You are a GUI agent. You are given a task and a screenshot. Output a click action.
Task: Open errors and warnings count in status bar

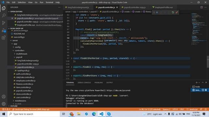pos(6,109)
